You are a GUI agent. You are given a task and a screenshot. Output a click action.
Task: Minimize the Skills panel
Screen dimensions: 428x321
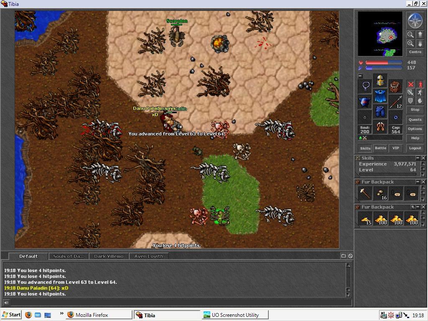418,158
